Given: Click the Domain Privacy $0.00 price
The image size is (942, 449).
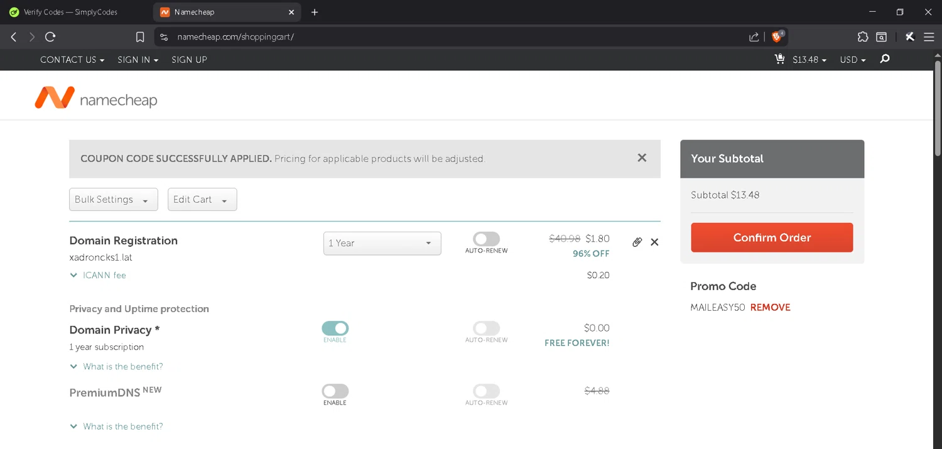Looking at the screenshot, I should click(597, 328).
